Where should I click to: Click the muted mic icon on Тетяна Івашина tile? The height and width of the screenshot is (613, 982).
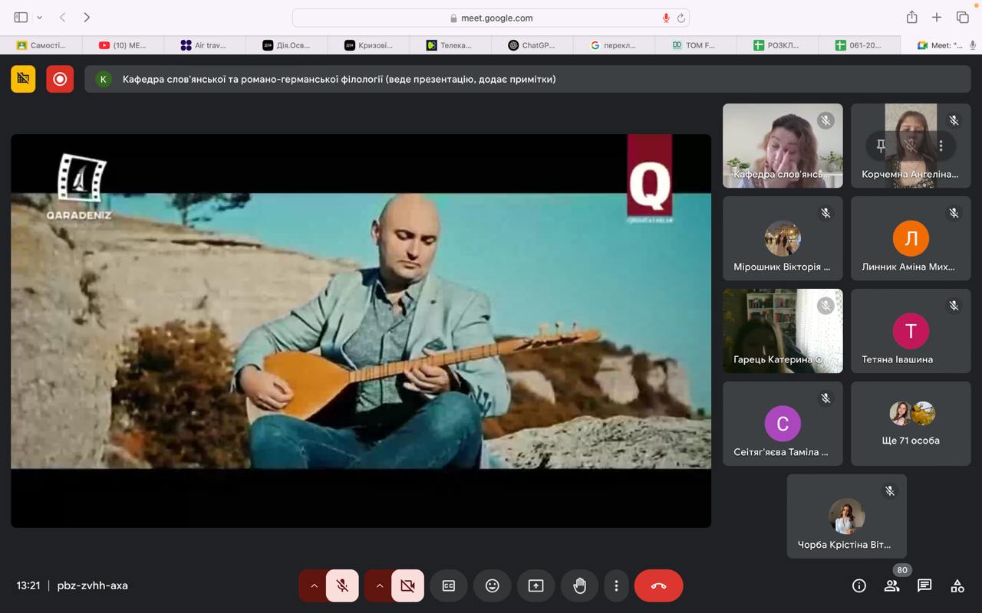point(954,306)
